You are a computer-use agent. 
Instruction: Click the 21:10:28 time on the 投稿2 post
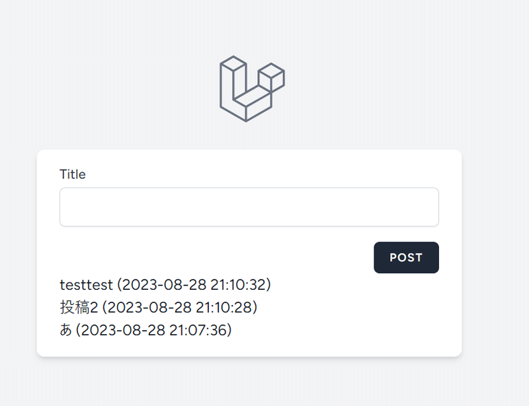(x=224, y=307)
